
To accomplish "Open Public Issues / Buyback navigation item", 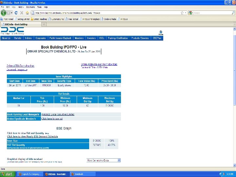I will click(x=60, y=38).
